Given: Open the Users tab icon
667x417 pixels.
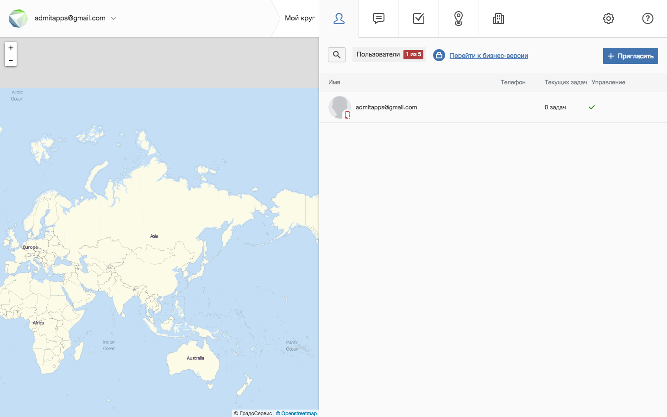Looking at the screenshot, I should (339, 19).
